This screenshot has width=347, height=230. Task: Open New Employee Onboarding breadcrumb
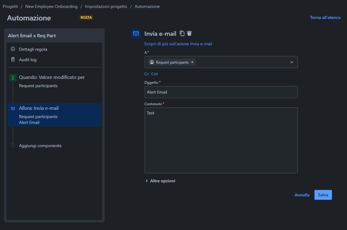pyautogui.click(x=51, y=6)
